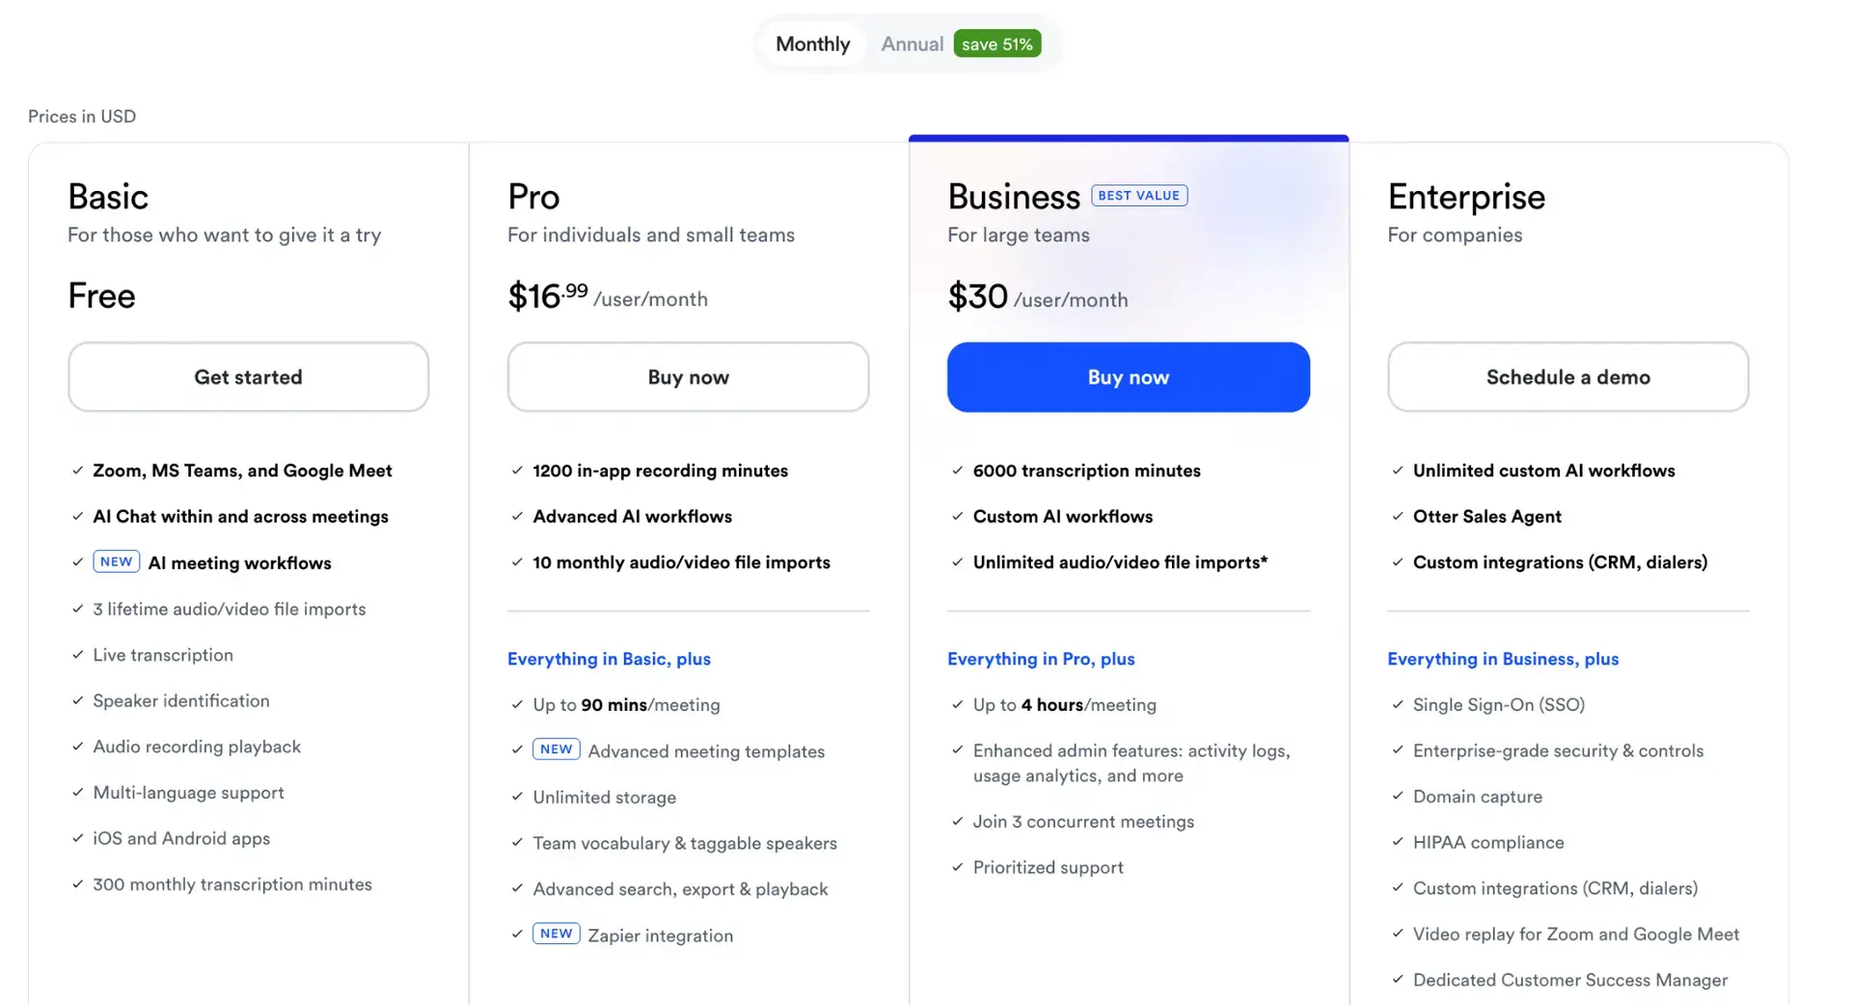Click checkmark beside 6000 transcription minutes
Image resolution: width=1852 pixels, height=1005 pixels.
click(x=957, y=471)
